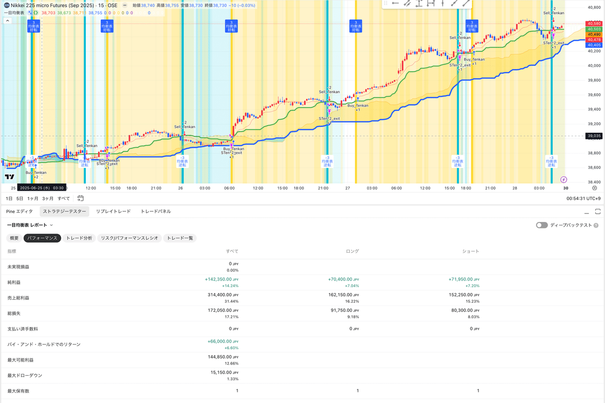Select the 最大保有数 row label

click(18, 391)
